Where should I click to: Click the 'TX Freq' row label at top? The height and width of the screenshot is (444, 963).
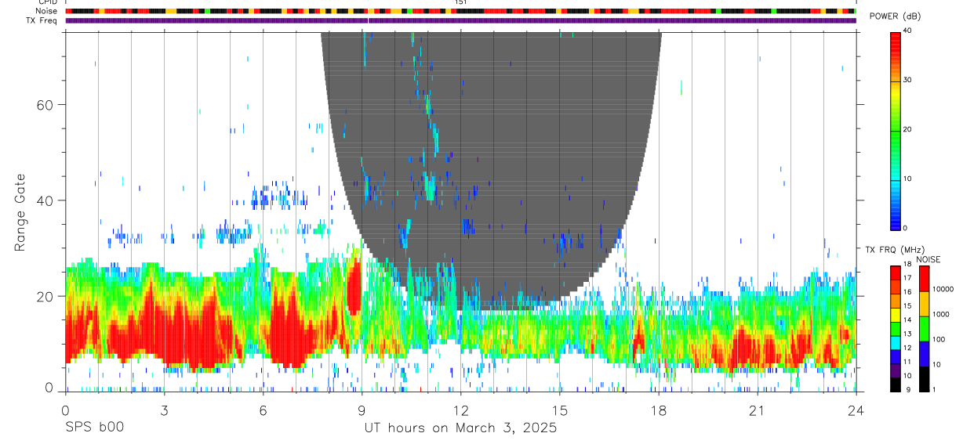click(x=42, y=20)
